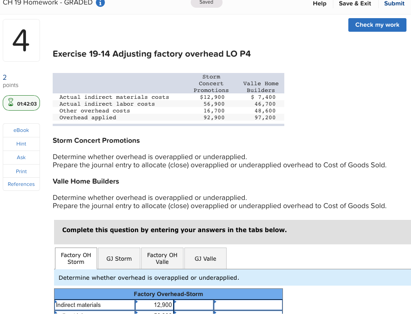
Task: Submit the homework assignment
Action: pos(393,3)
